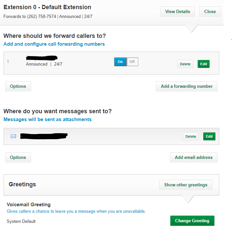232x232 pixels.
Task: Click Add email address button
Action: (194, 157)
